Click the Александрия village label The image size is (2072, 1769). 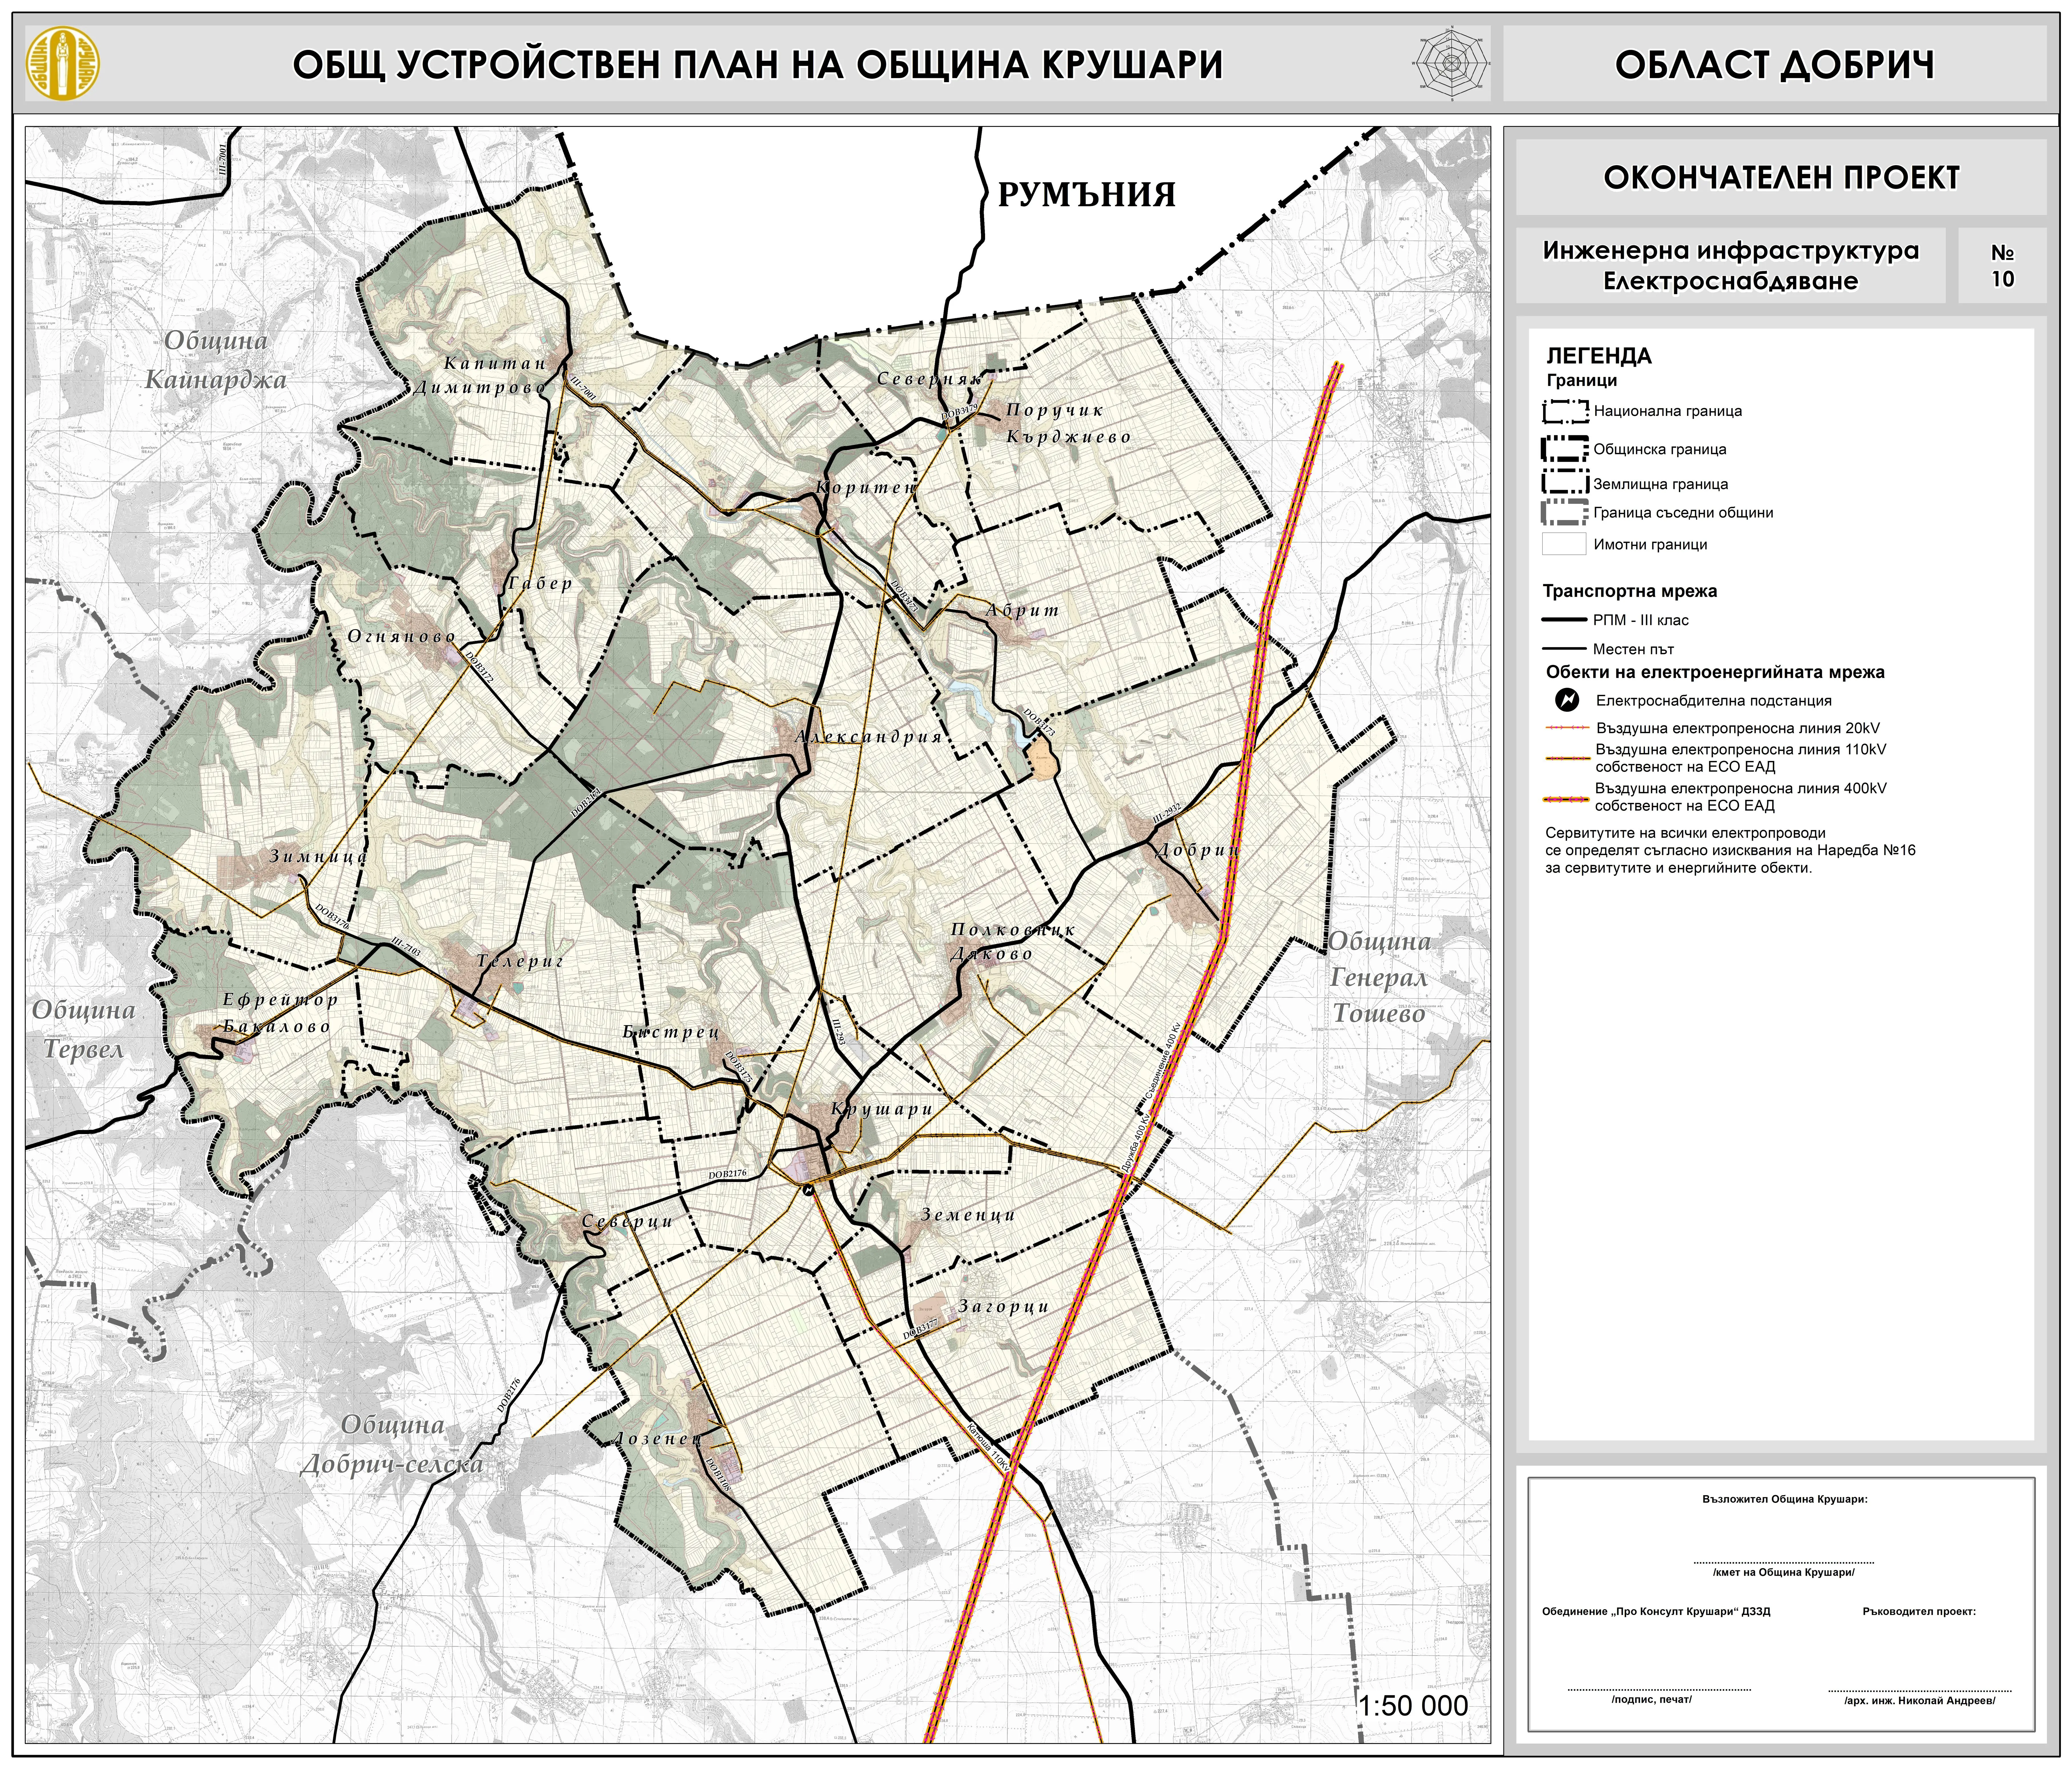869,737
